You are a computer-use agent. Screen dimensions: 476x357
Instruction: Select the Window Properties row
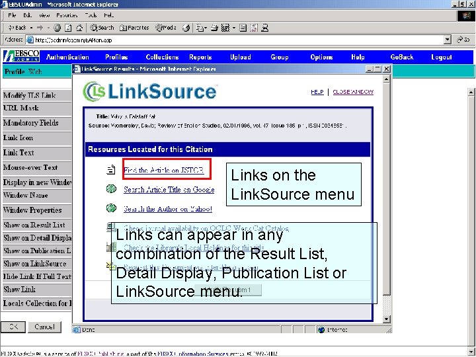(37, 211)
